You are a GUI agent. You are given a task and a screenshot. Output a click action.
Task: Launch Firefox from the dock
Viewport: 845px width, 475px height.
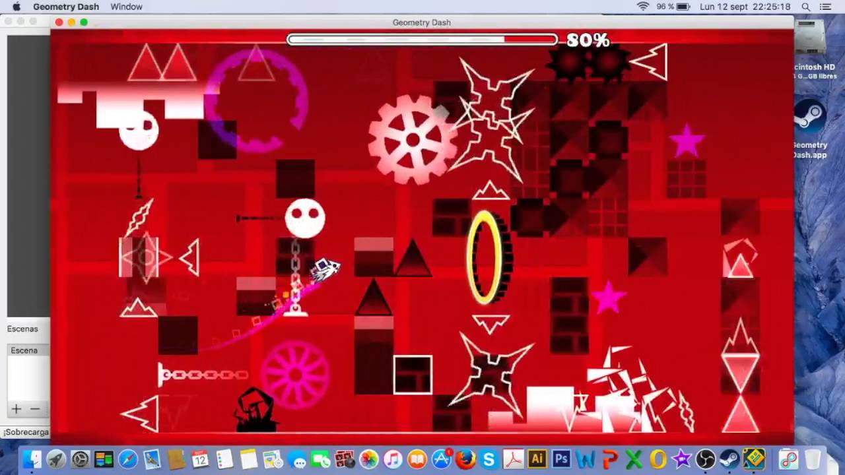click(465, 459)
